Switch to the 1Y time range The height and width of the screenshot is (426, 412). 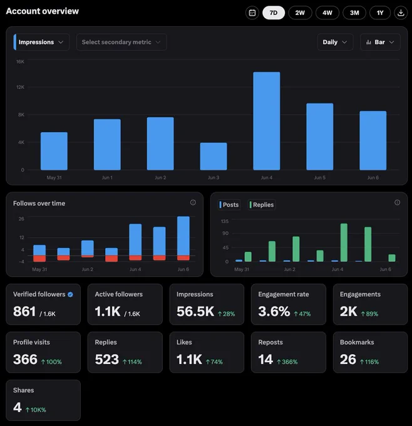coord(380,13)
